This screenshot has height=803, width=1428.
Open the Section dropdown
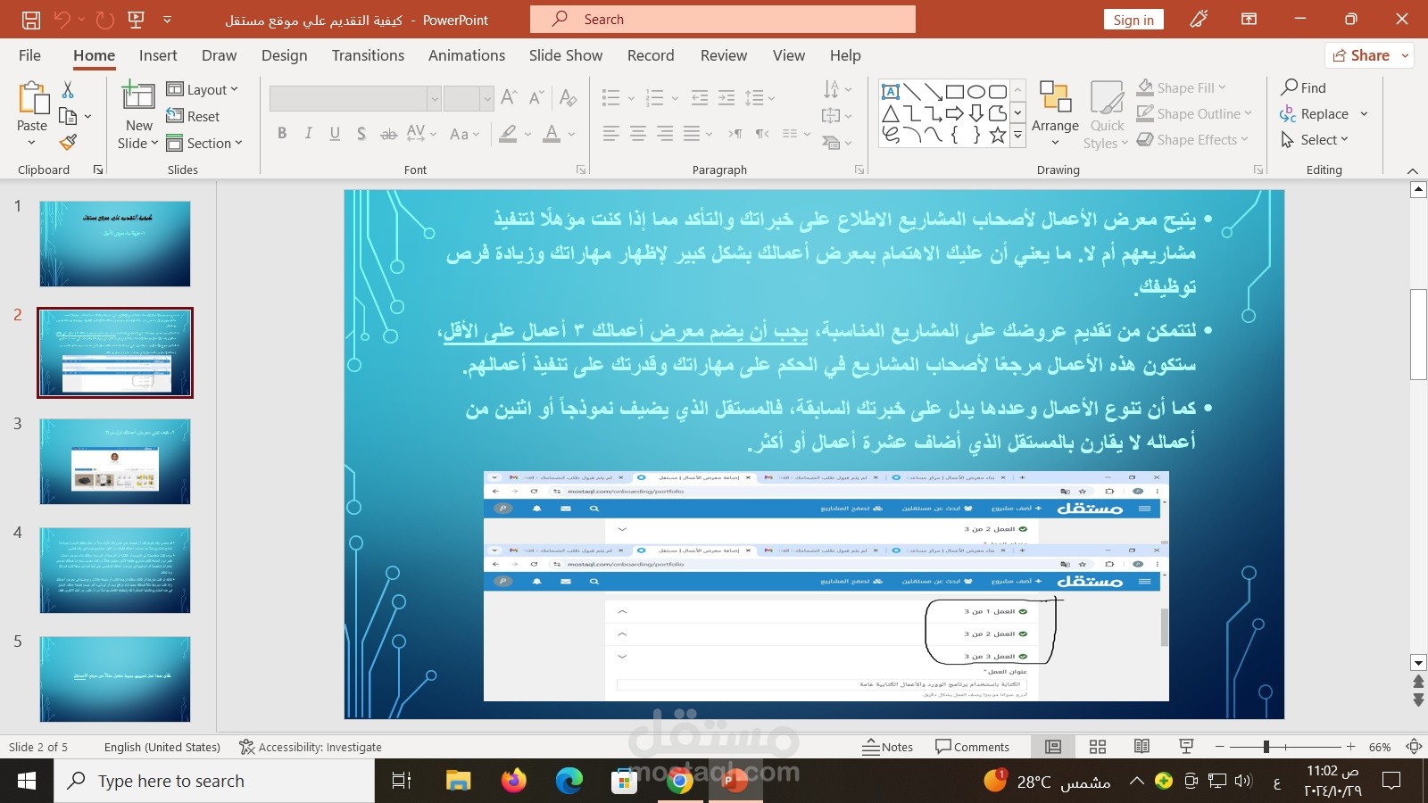click(x=203, y=143)
